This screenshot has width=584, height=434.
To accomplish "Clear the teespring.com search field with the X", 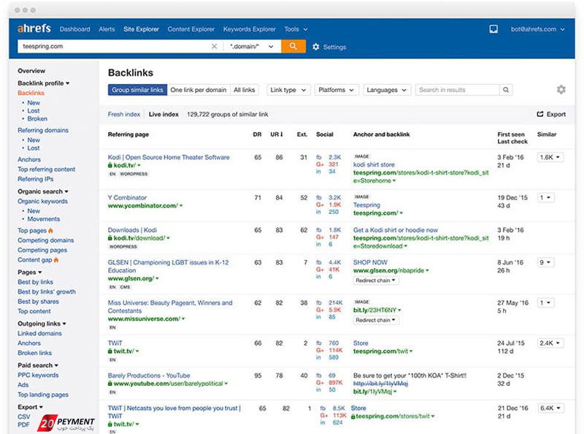I will [214, 46].
